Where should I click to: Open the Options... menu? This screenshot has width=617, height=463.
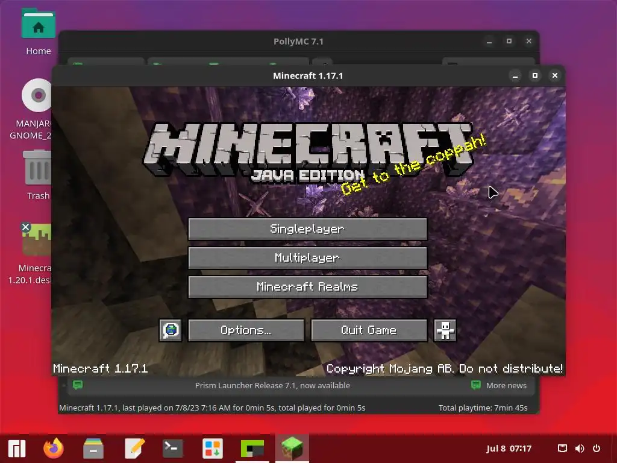246,330
